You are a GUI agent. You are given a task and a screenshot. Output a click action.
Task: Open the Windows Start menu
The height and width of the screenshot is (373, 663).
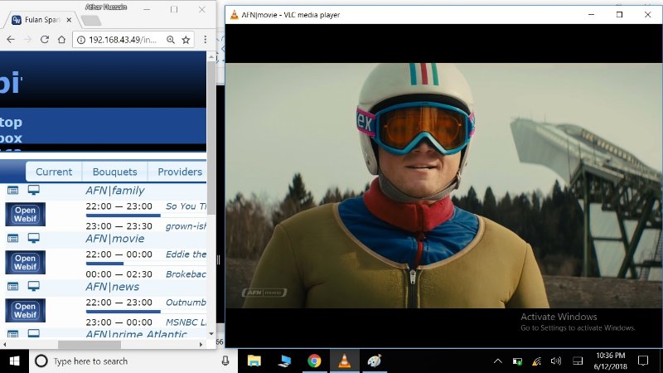pyautogui.click(x=14, y=361)
